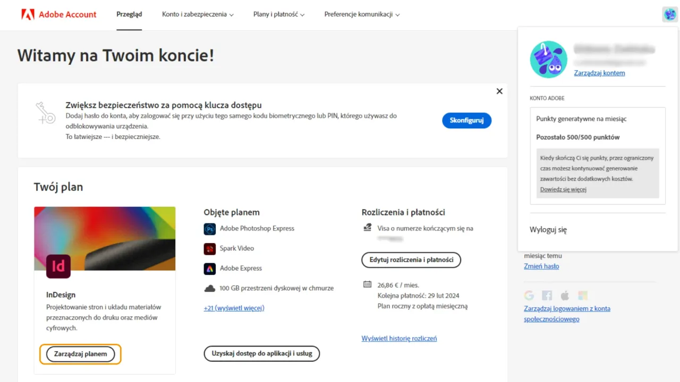Click Uzyskaj dostęp do aplikacji i usług
Image resolution: width=680 pixels, height=382 pixels.
262,353
